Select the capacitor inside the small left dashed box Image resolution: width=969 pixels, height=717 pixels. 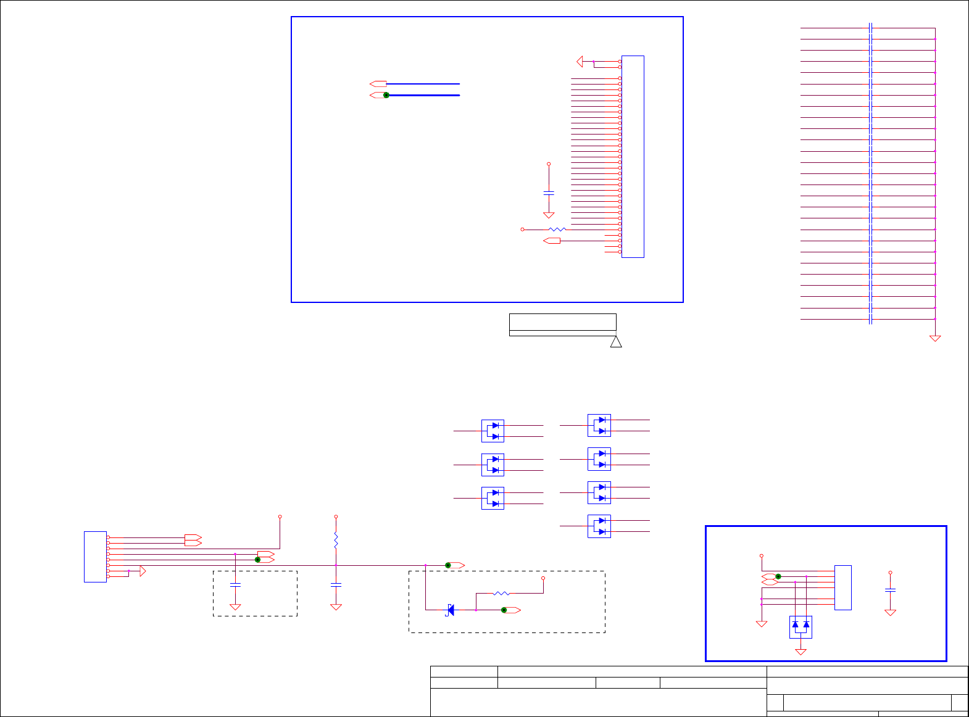235,584
